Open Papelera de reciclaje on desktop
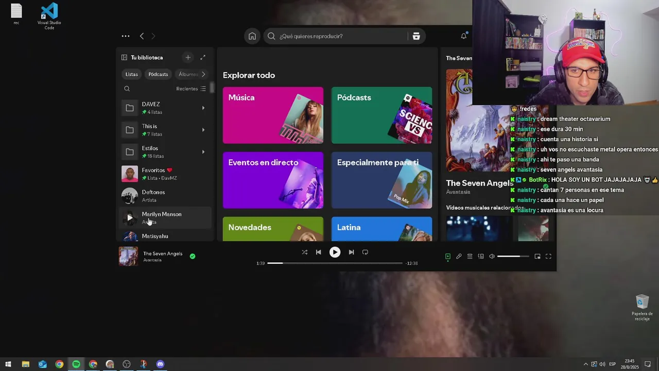Screen dimensions: 659x371 click(x=642, y=308)
